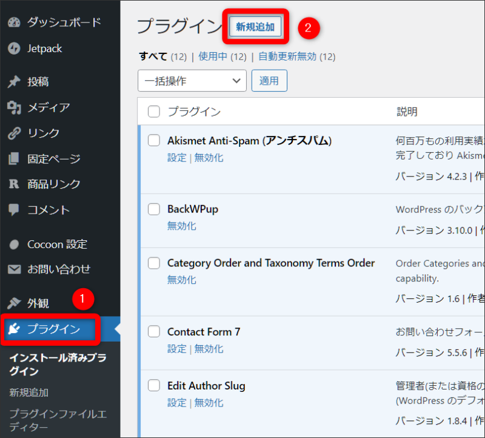Click the 適用 button

click(269, 81)
